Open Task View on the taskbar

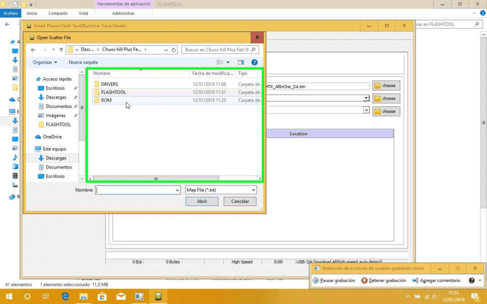tap(45, 296)
